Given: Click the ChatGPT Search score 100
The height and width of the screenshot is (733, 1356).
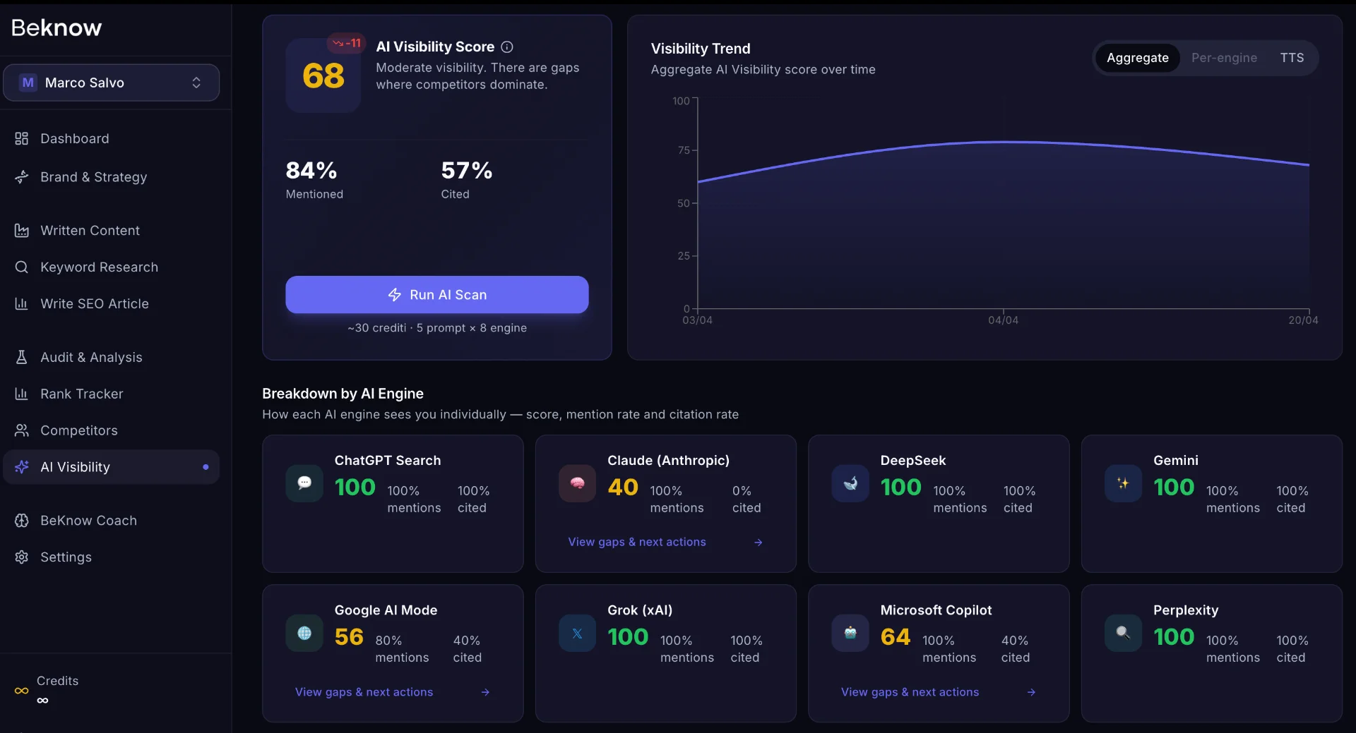Looking at the screenshot, I should pyautogui.click(x=355, y=487).
